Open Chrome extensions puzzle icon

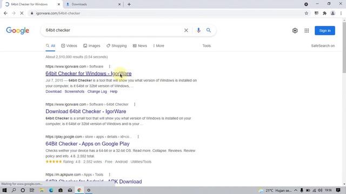pos(324,13)
